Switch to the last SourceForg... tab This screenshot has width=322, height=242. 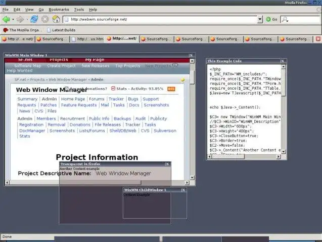295,39
